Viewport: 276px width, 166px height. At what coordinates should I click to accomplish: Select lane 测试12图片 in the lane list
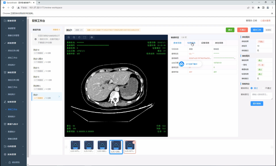click(47, 60)
